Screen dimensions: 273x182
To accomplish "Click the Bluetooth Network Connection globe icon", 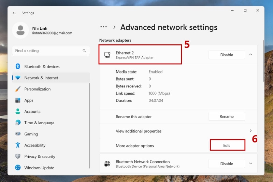I will (x=107, y=164).
